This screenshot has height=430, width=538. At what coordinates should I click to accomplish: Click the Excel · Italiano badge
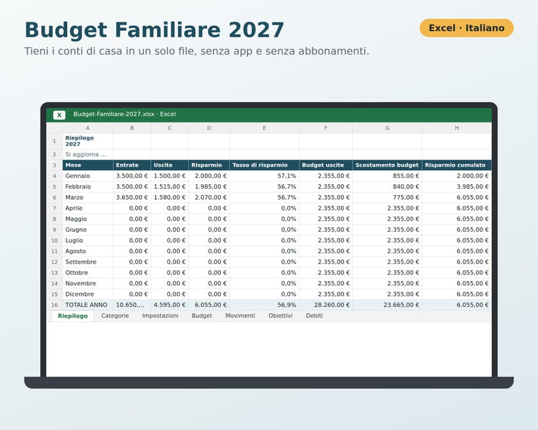[x=466, y=28]
